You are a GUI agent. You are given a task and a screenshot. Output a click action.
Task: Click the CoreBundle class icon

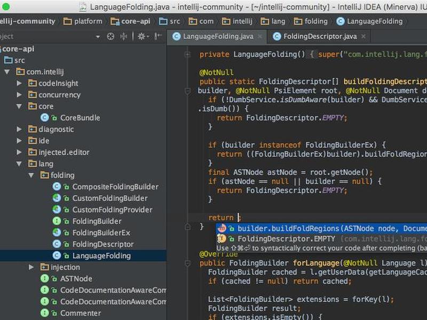coord(44,117)
